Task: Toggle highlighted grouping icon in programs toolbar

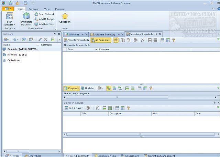Action: (x=109, y=88)
